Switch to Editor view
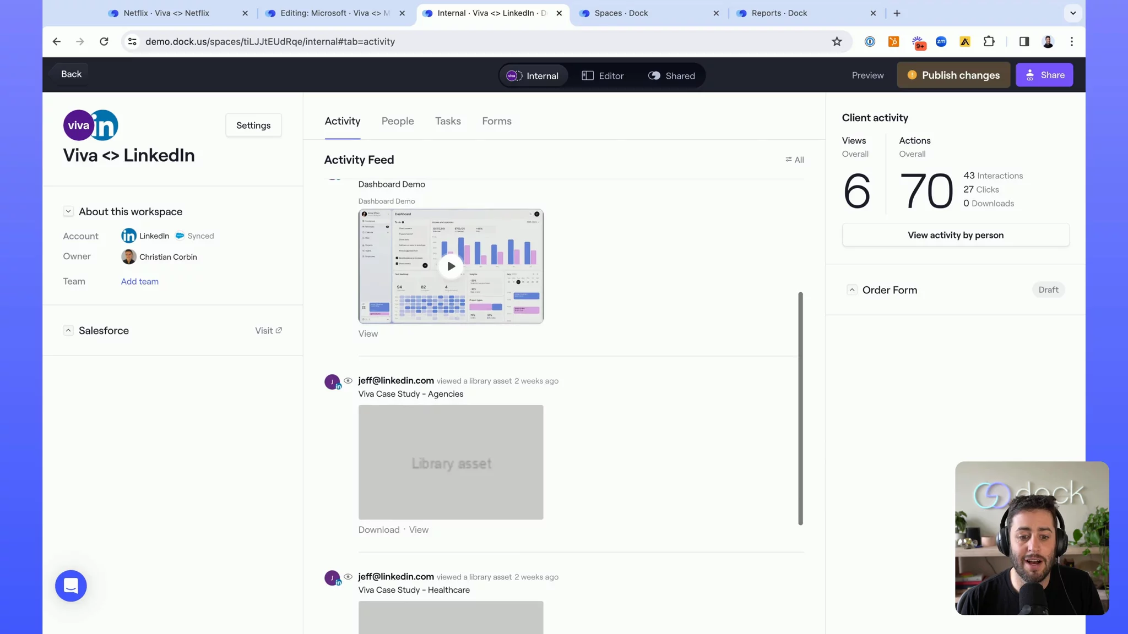The width and height of the screenshot is (1128, 634). [603, 75]
